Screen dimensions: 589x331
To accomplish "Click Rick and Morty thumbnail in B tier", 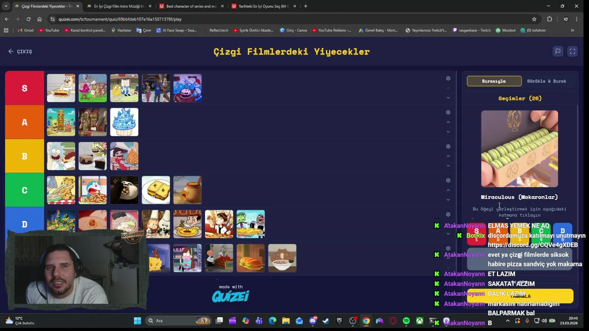I will click(x=61, y=156).
